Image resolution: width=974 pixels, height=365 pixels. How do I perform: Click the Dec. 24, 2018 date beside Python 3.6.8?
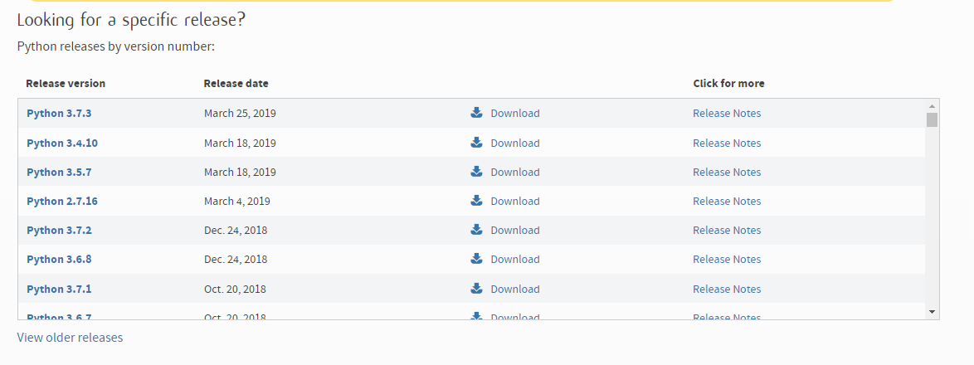tap(236, 260)
